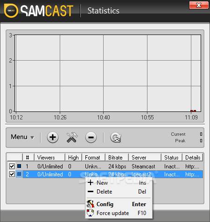Click the minus icon beside Delete
The image size is (210, 222).
pos(91,192)
